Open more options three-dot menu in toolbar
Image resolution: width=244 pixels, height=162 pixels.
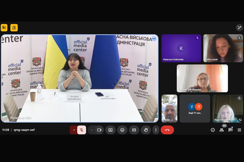[x=156, y=130]
